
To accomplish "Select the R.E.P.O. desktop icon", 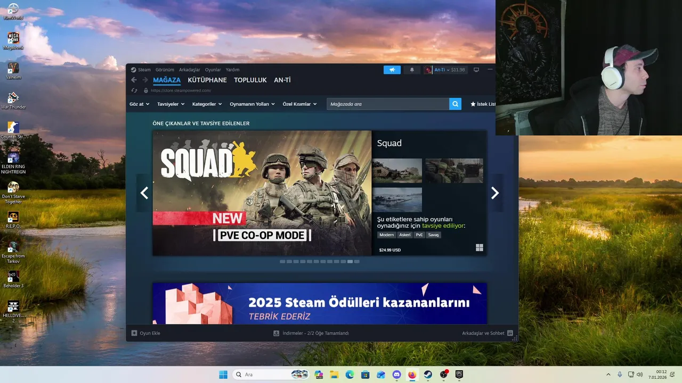I will 13,220.
